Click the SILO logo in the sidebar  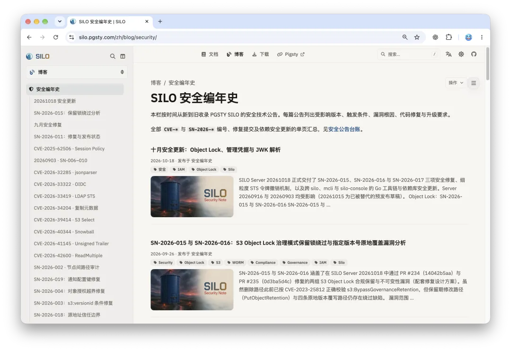[x=37, y=56]
